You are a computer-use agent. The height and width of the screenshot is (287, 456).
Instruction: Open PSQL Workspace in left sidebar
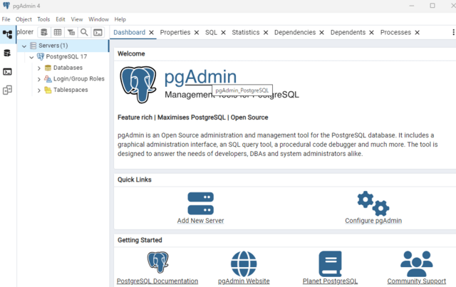tap(8, 71)
